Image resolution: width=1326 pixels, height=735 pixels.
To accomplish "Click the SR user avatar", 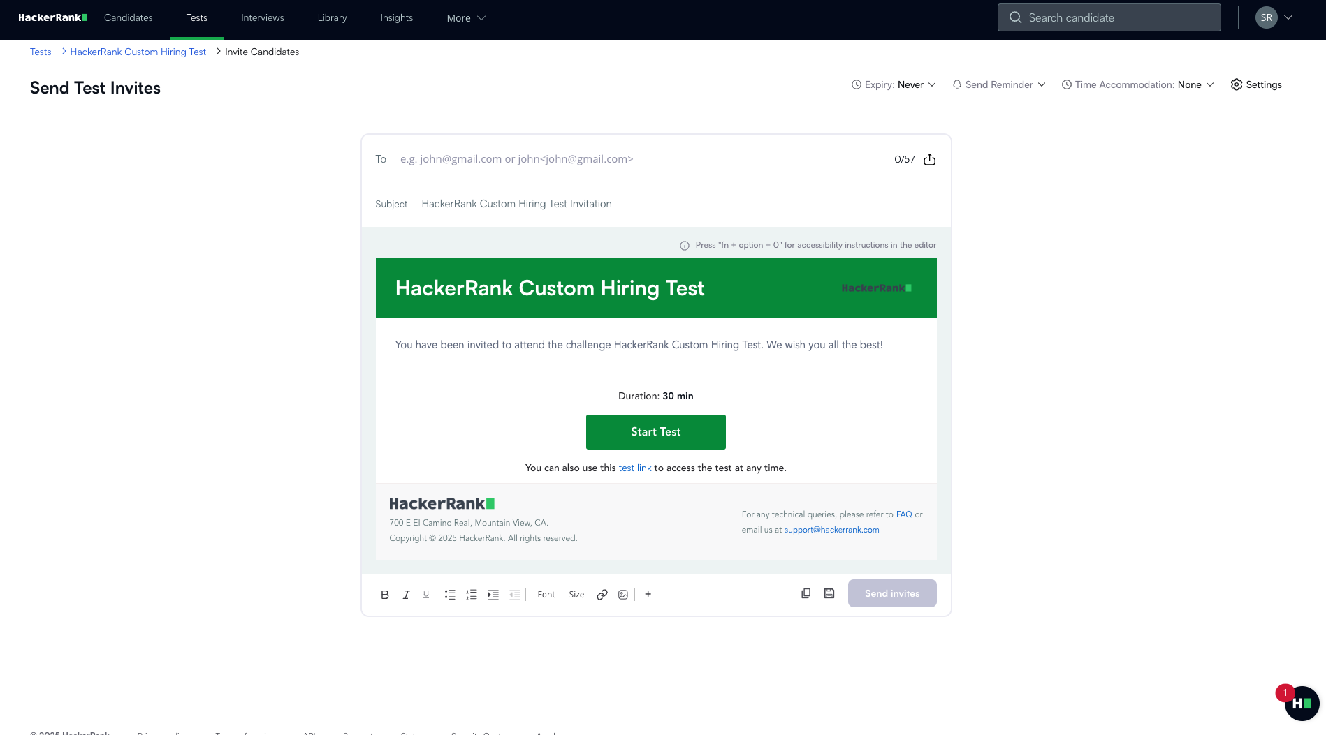I will pos(1267,17).
